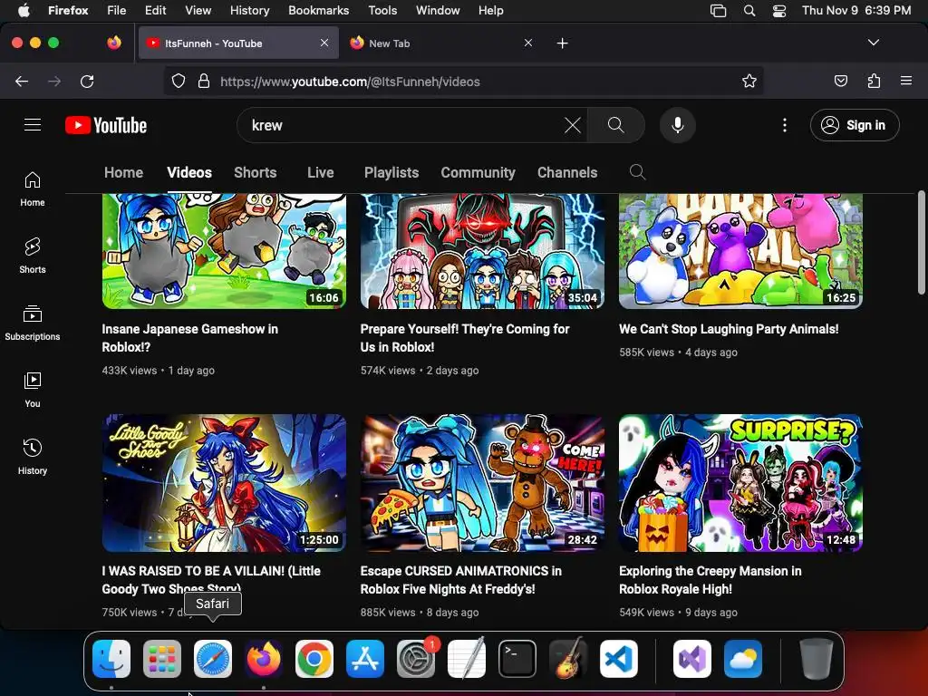Bookmark this page with star
Viewport: 928px width, 696px height.
749,81
